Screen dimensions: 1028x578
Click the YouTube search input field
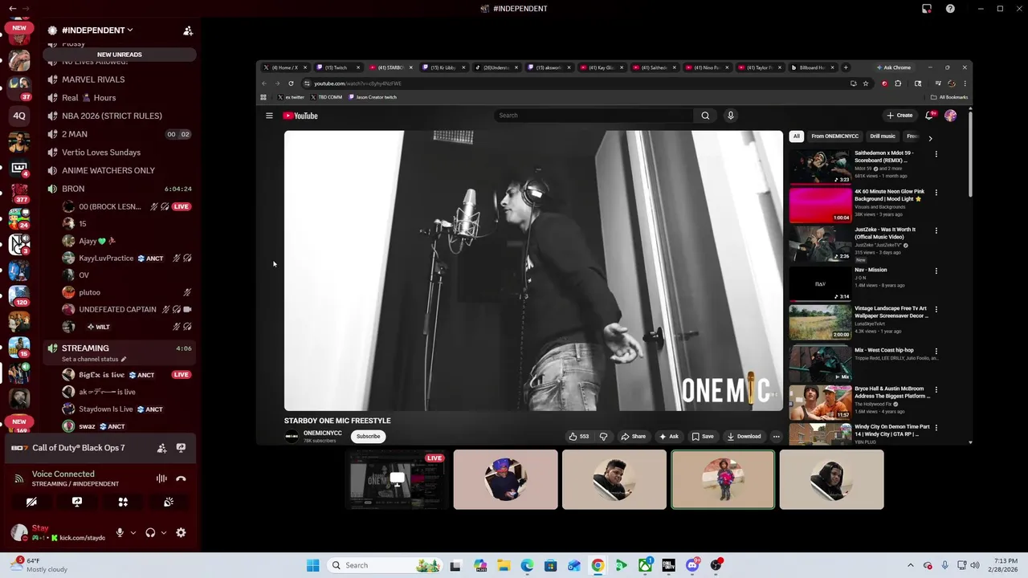pyautogui.click(x=594, y=116)
